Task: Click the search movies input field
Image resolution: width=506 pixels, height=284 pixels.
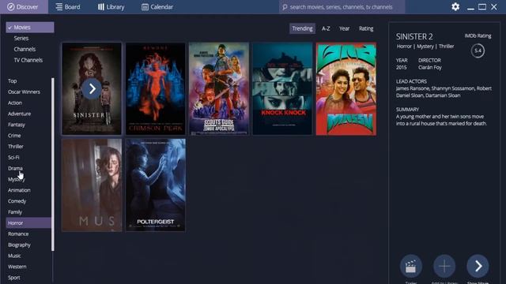Action: point(342,7)
